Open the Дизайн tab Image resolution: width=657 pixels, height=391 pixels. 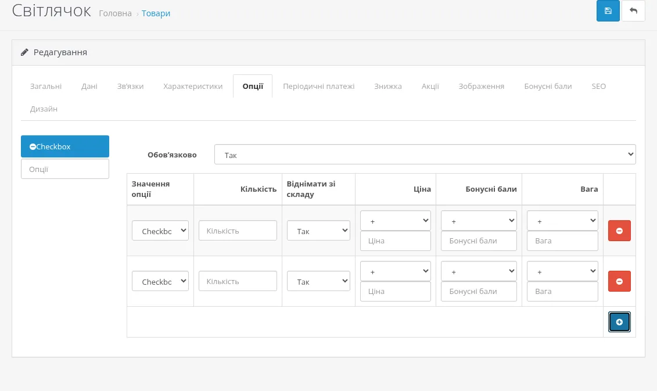(44, 109)
